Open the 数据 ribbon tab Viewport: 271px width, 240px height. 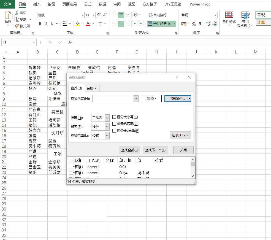click(102, 4)
